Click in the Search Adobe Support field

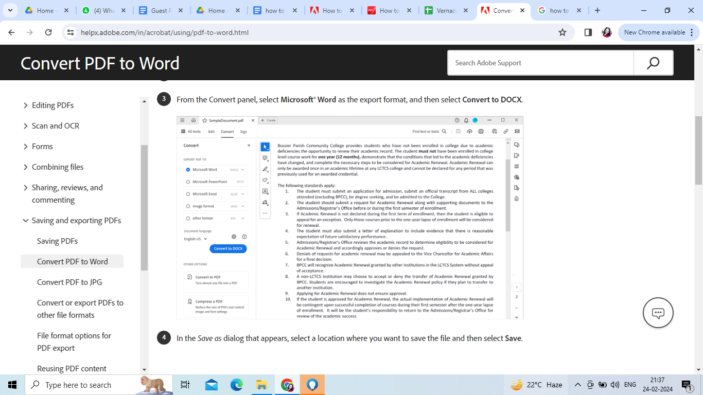[540, 63]
